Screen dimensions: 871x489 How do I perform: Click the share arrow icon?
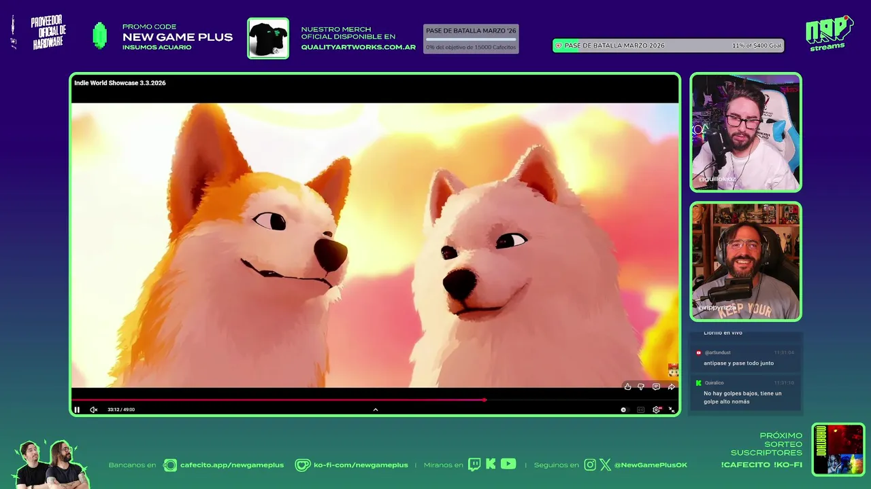[x=671, y=386]
